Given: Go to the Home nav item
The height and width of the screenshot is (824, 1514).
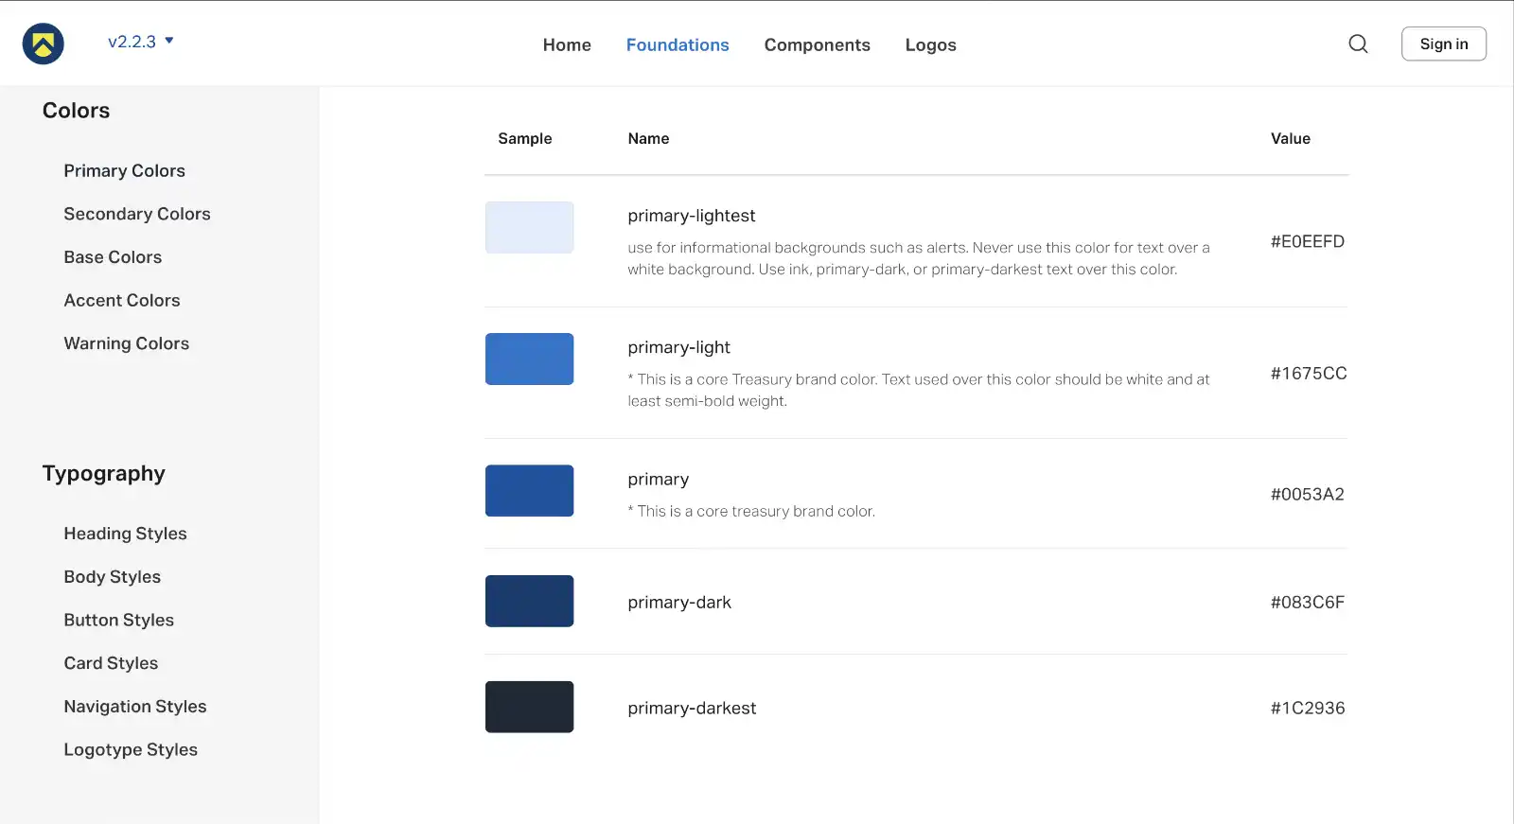Looking at the screenshot, I should tap(567, 44).
